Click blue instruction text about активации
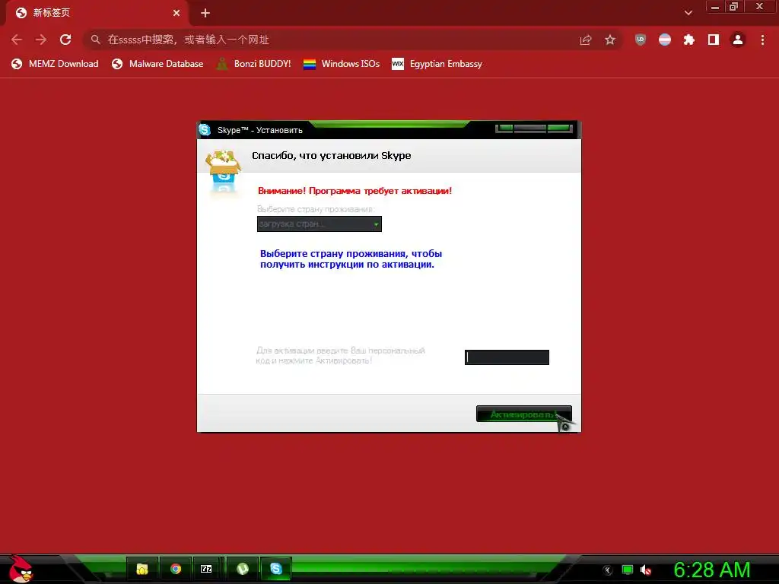Screen dimensions: 779x584 click(x=351, y=259)
